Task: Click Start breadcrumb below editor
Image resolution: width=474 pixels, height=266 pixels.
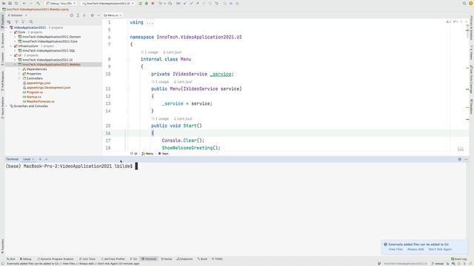Action: click(x=164, y=154)
